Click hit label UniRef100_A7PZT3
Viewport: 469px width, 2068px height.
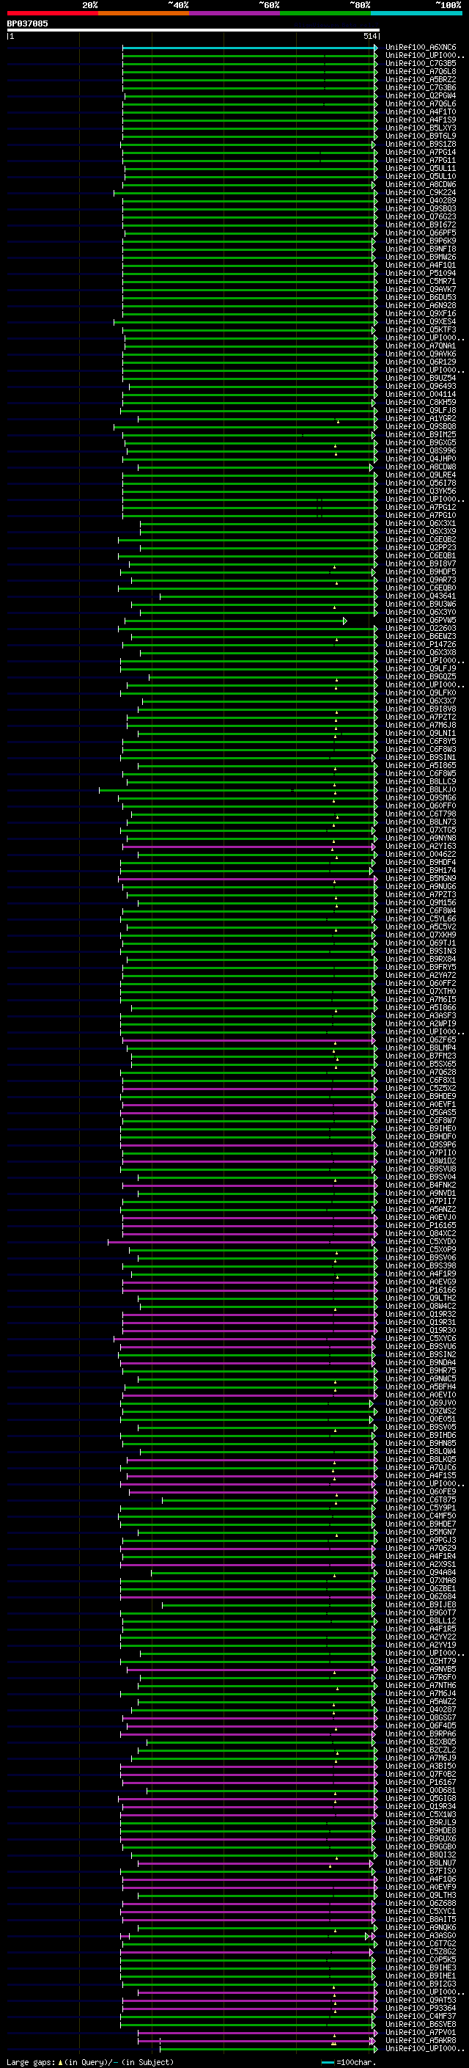(x=420, y=894)
